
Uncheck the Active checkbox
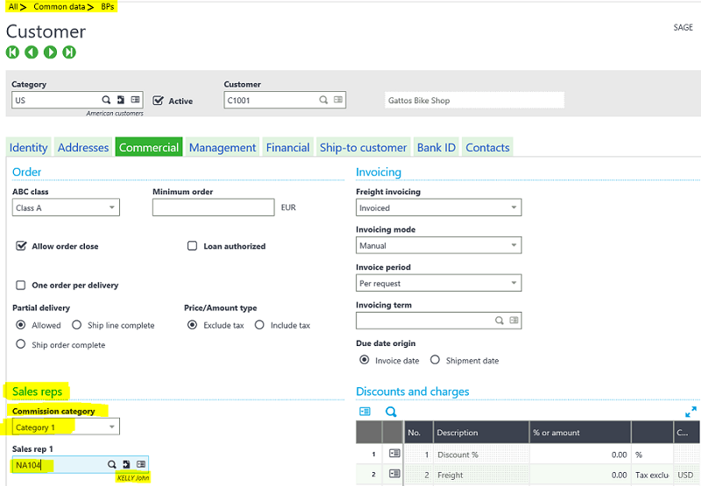click(159, 101)
